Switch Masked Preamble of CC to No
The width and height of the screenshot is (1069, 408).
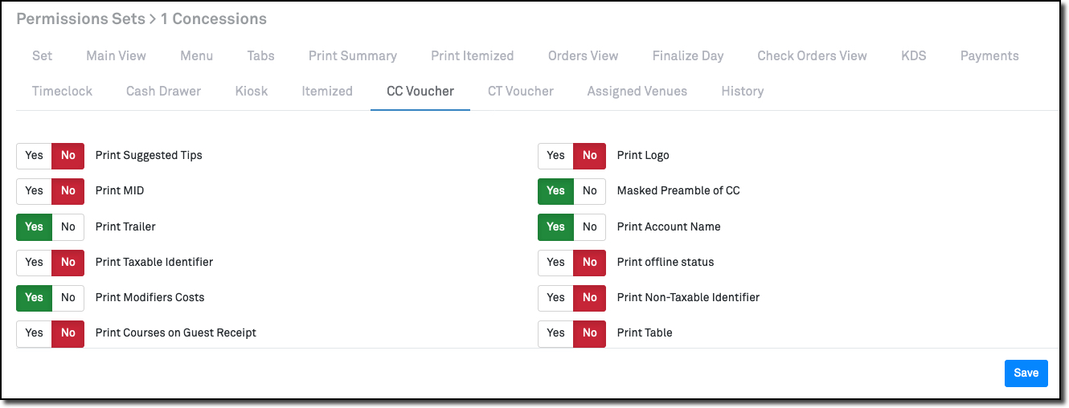click(x=590, y=190)
